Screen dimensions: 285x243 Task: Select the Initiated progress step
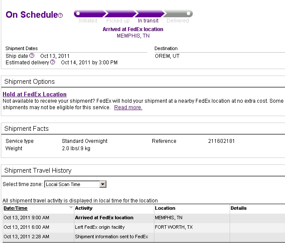pyautogui.click(x=88, y=14)
